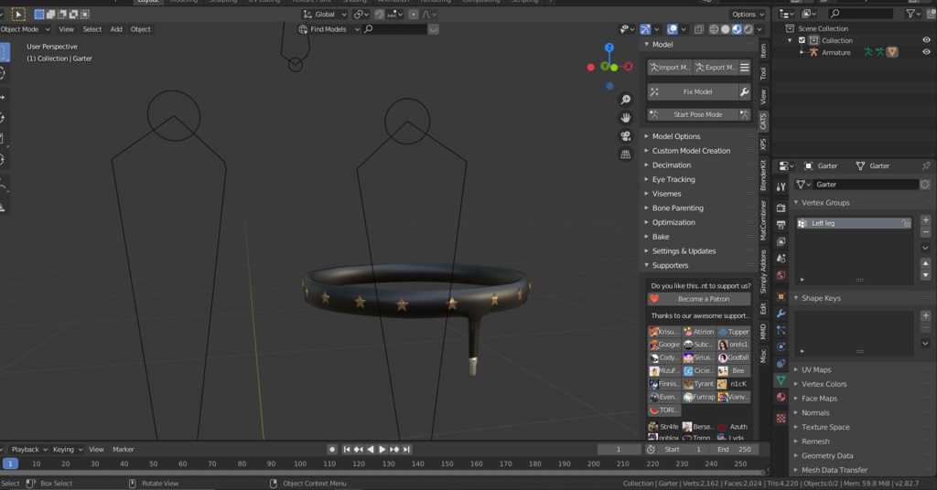
Task: Open the Global transform orientation dropdown
Action: pos(326,15)
